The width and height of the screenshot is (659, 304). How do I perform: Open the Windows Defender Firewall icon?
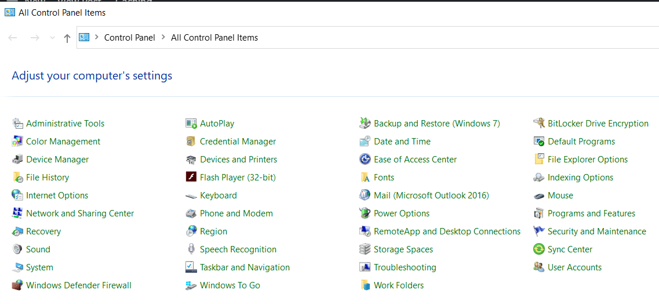tap(17, 285)
